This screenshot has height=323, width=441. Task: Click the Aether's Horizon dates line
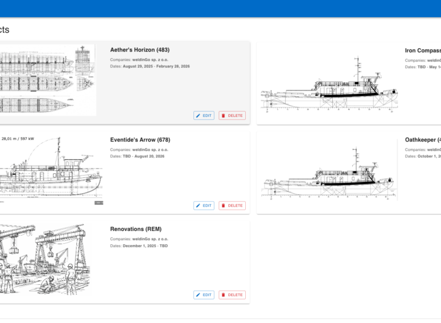click(150, 66)
